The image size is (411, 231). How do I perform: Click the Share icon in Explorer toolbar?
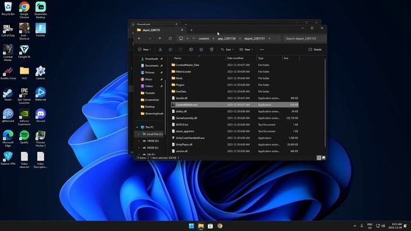(x=201, y=49)
